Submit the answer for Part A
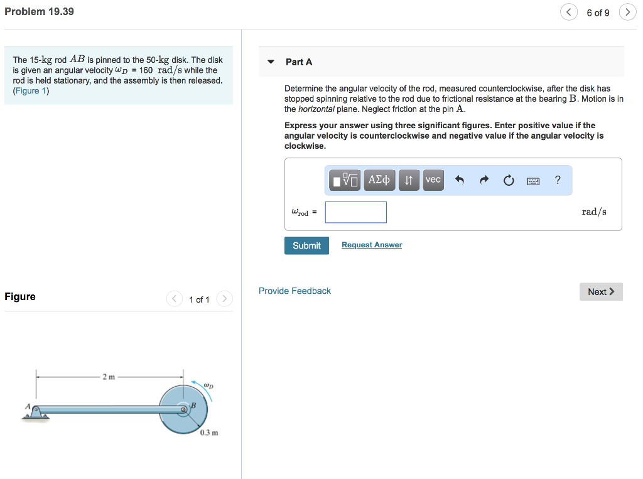Screen dimensions: 643x479 tap(306, 245)
